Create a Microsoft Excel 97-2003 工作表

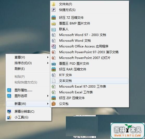[90, 87]
